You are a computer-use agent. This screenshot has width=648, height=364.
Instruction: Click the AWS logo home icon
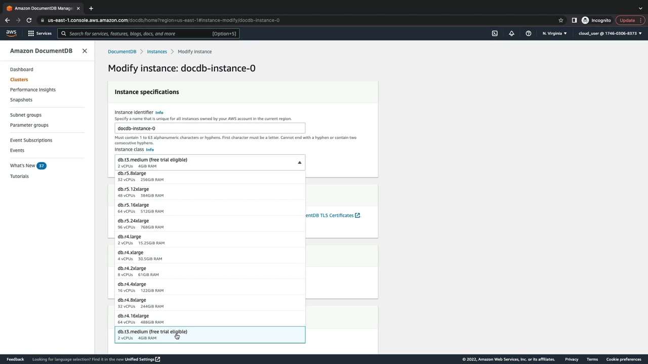pyautogui.click(x=11, y=33)
